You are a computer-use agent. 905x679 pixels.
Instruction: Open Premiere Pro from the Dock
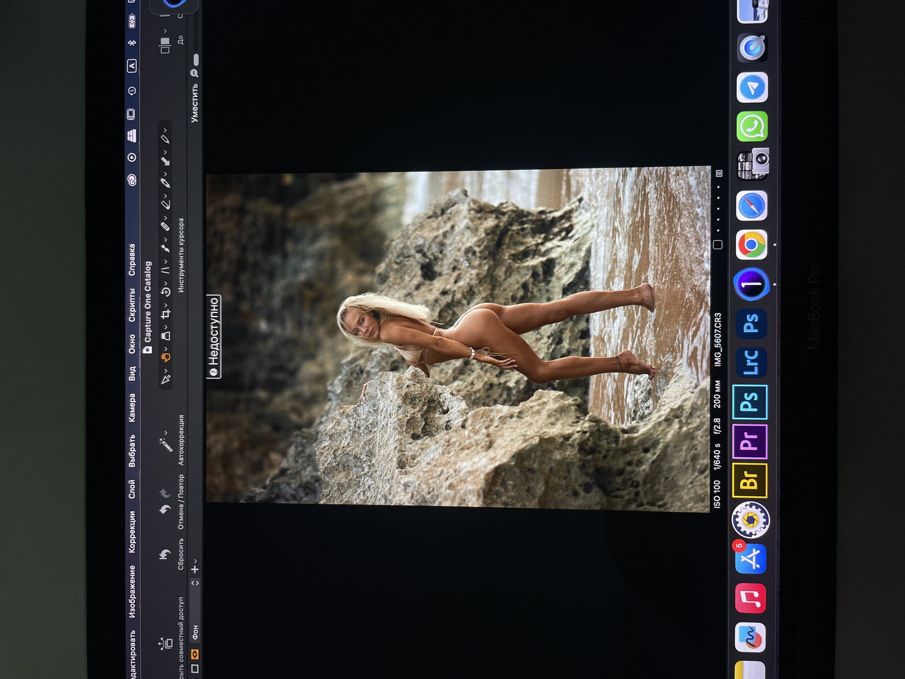click(750, 441)
